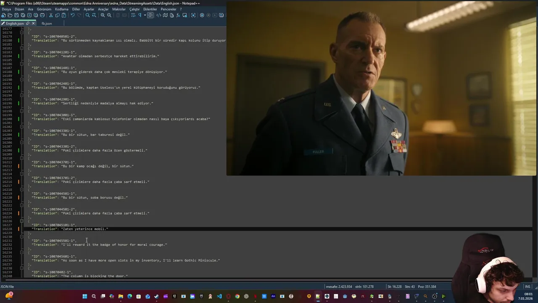Image resolution: width=538 pixels, height=303 pixels.
Task: Click the Redo toolbar icon
Action: pyautogui.click(x=79, y=15)
